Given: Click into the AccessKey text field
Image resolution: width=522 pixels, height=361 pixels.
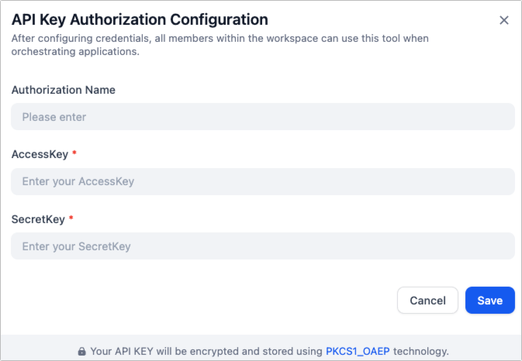Looking at the screenshot, I should 263,181.
